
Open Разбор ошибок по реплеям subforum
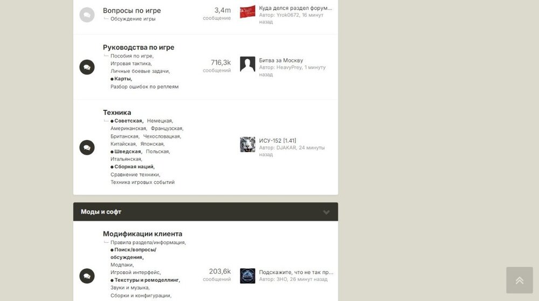(144, 87)
